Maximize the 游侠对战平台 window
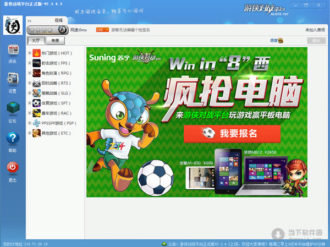The width and height of the screenshot is (330, 247). [x=306, y=5]
